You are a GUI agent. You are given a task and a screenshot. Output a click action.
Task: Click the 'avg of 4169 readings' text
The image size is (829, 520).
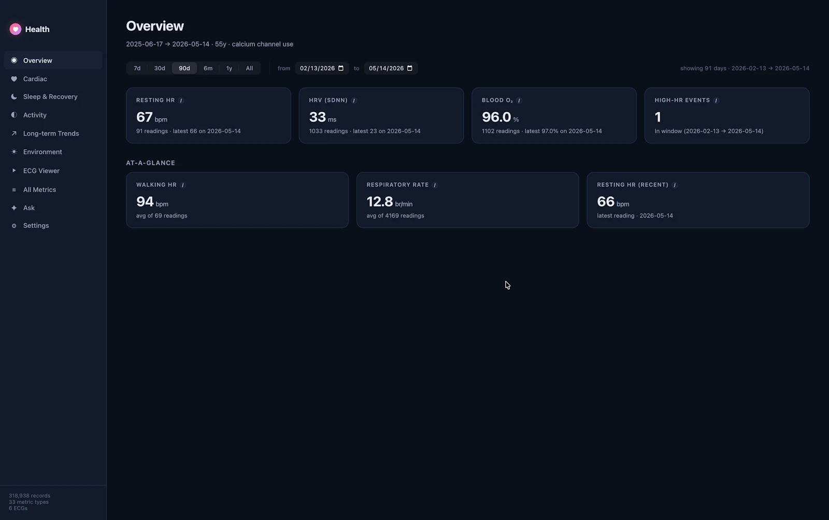[x=395, y=216]
